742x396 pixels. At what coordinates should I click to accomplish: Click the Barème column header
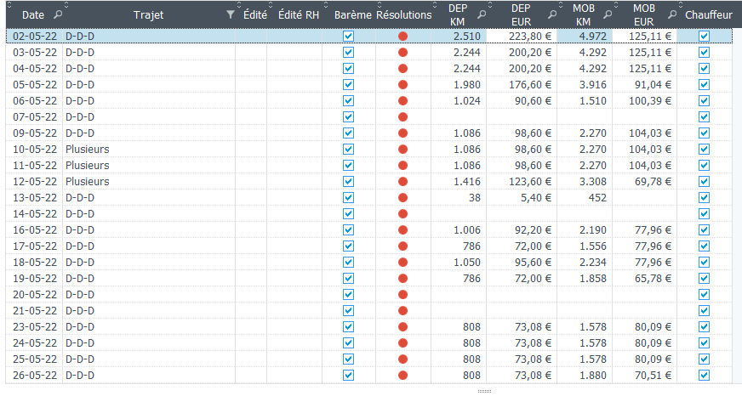pyautogui.click(x=351, y=15)
